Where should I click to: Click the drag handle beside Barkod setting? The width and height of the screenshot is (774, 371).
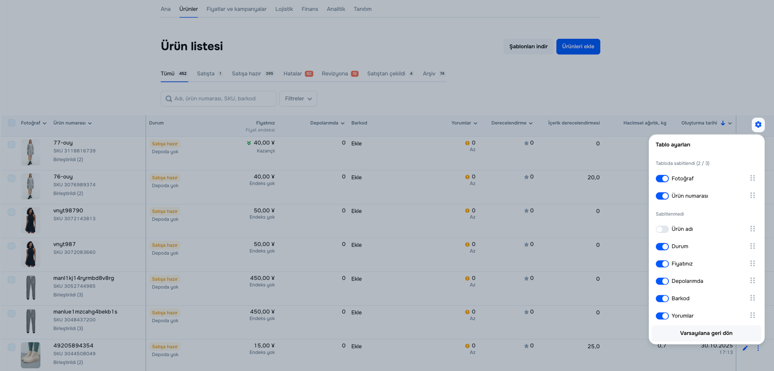pyautogui.click(x=752, y=298)
